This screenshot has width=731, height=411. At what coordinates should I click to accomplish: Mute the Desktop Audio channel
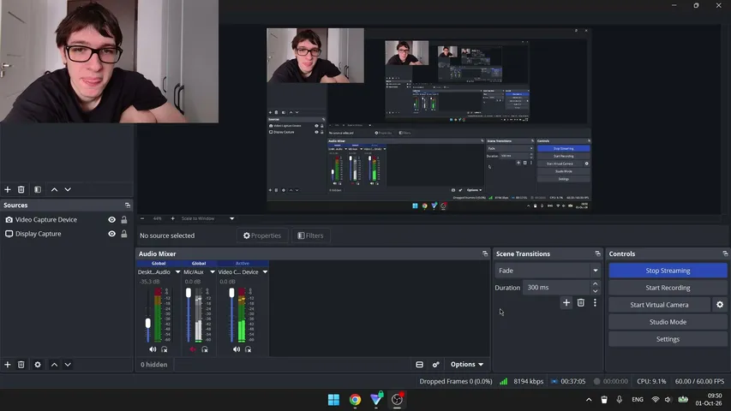click(153, 349)
